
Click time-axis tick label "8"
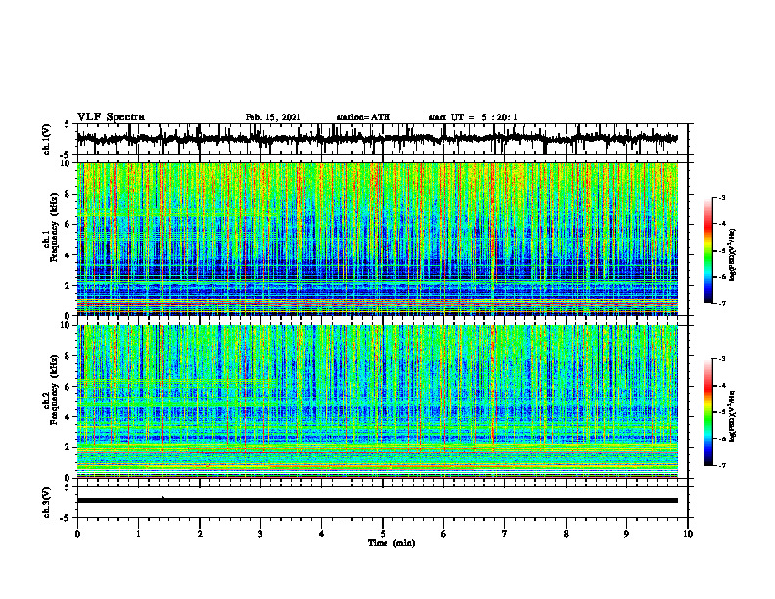(566, 534)
